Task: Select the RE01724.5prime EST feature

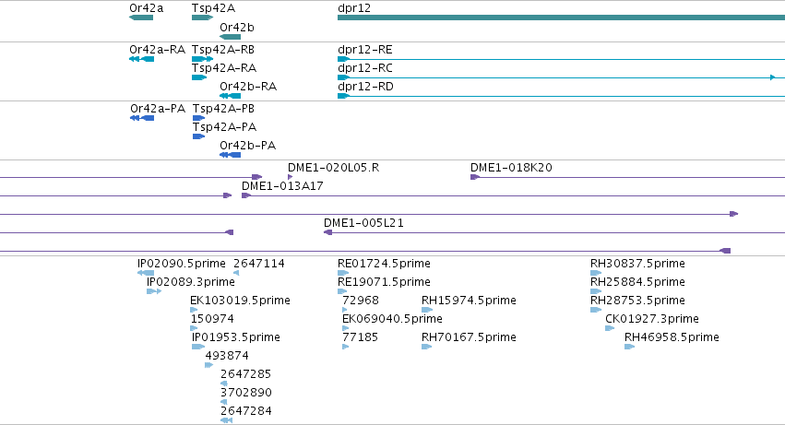Action: point(343,273)
